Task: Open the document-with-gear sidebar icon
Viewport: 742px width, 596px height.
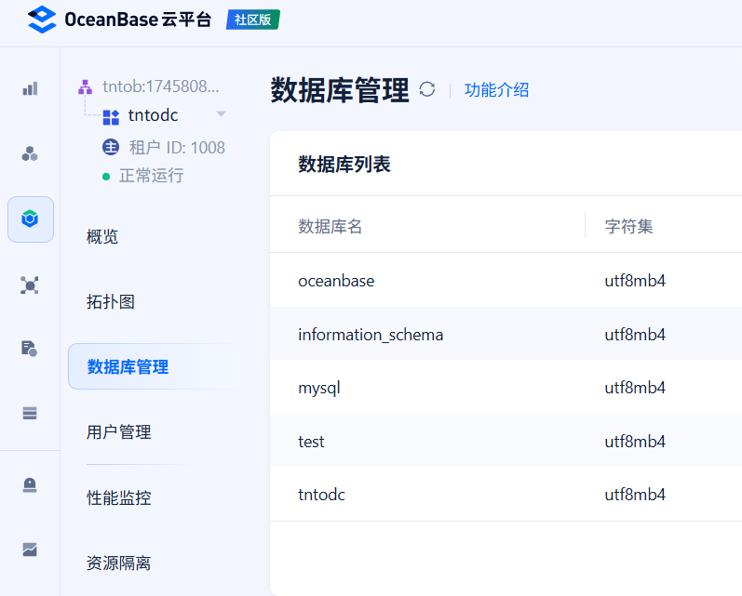Action: coord(30,349)
